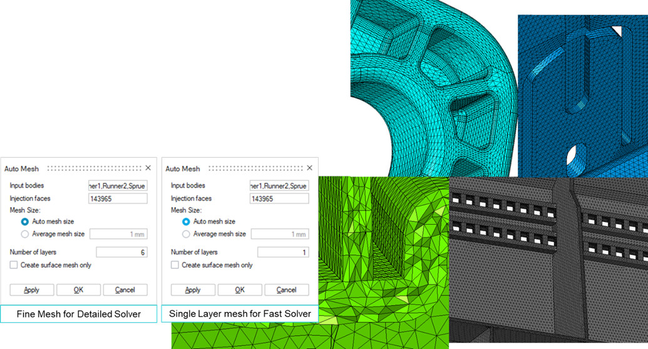The image size is (648, 349).
Task: Click Cancel in the 1-layer Auto Mesh dialog
Action: [287, 290]
